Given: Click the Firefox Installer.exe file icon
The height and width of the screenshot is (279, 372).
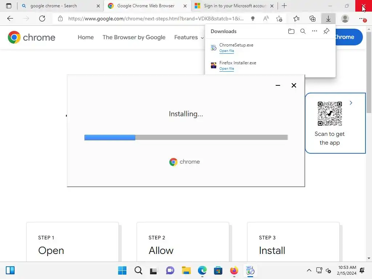Looking at the screenshot, I should point(214,65).
